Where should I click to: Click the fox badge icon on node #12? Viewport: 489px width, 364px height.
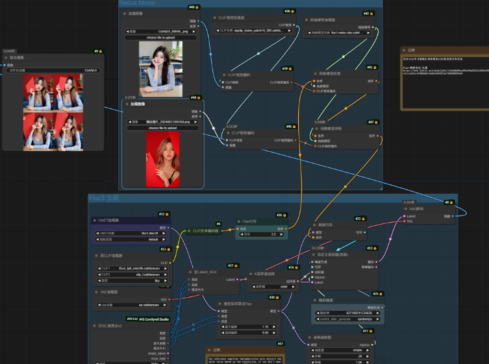(x=167, y=214)
